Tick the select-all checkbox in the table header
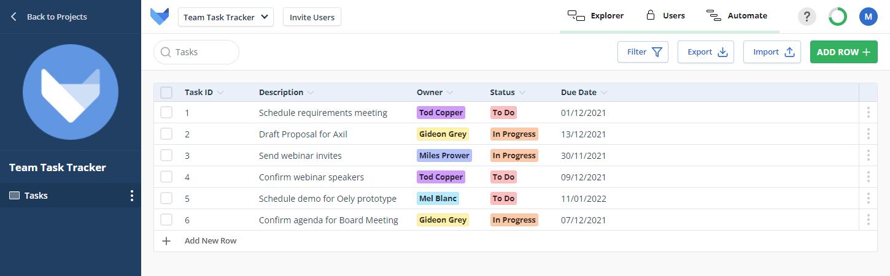The height and width of the screenshot is (276, 890). pyautogui.click(x=166, y=93)
